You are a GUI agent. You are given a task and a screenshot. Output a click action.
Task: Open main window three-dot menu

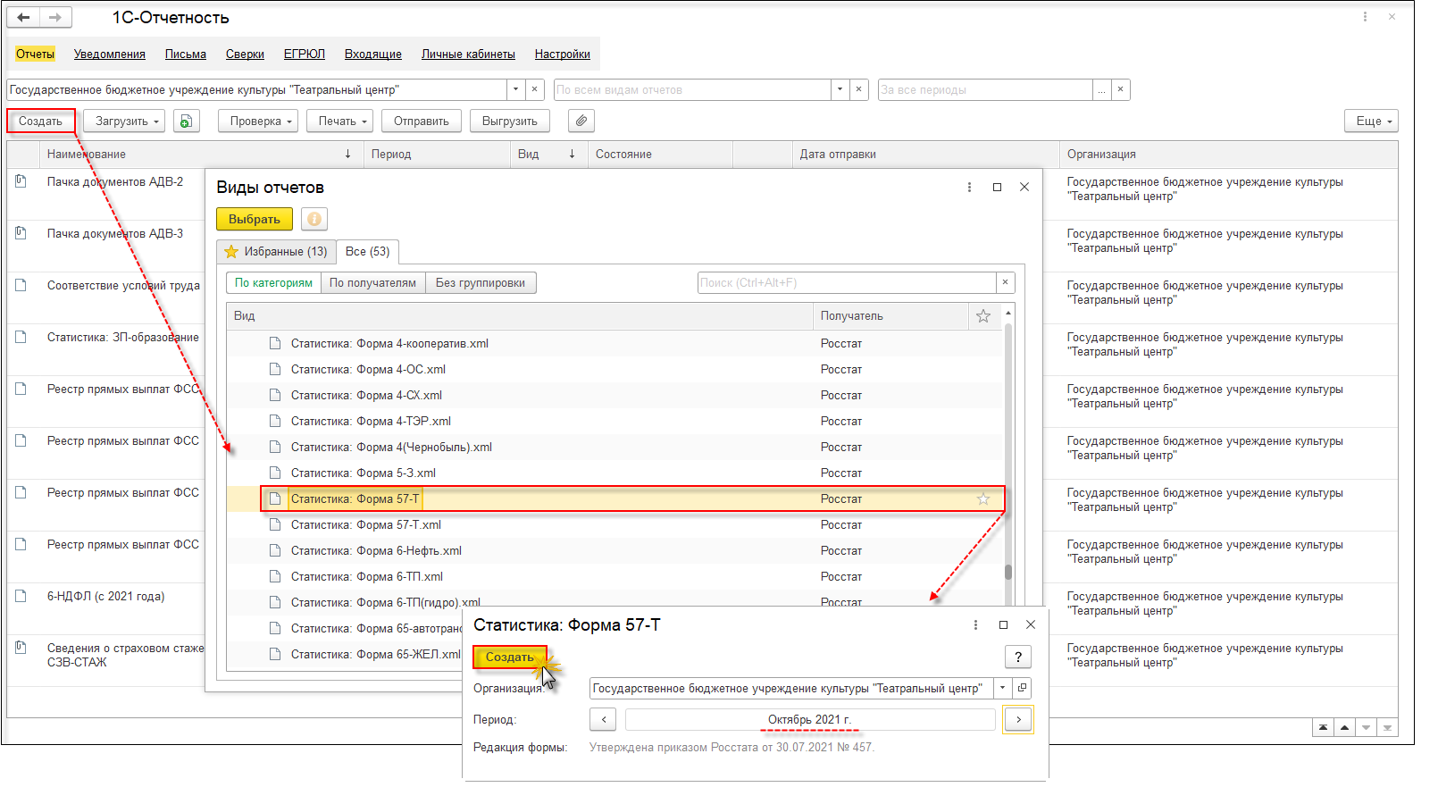pyautogui.click(x=1365, y=17)
